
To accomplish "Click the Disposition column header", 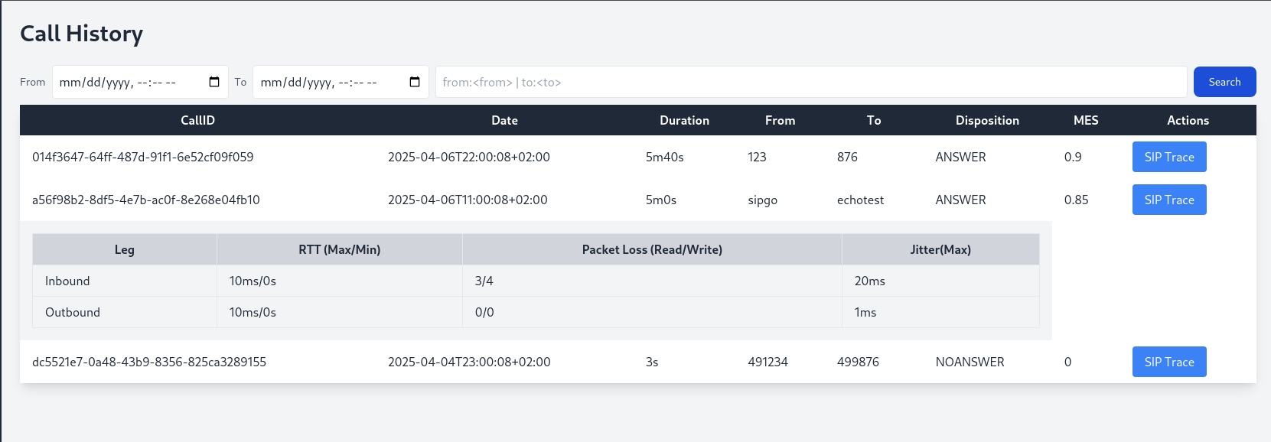I will point(987,120).
